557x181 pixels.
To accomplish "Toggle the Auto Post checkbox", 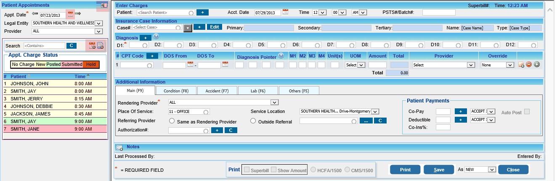I will click(527, 112).
